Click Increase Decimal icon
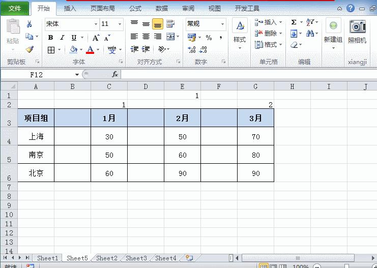The width and height of the screenshot is (377, 268). (x=192, y=49)
